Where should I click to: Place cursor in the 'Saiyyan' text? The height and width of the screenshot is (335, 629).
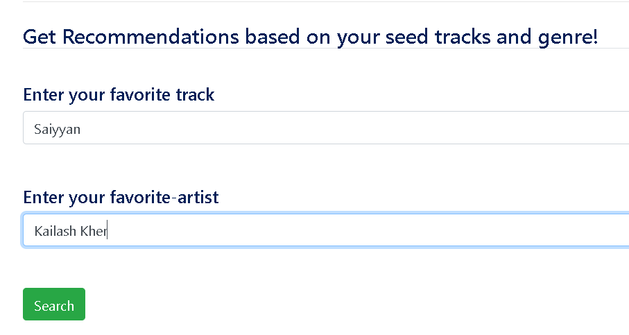pos(57,129)
